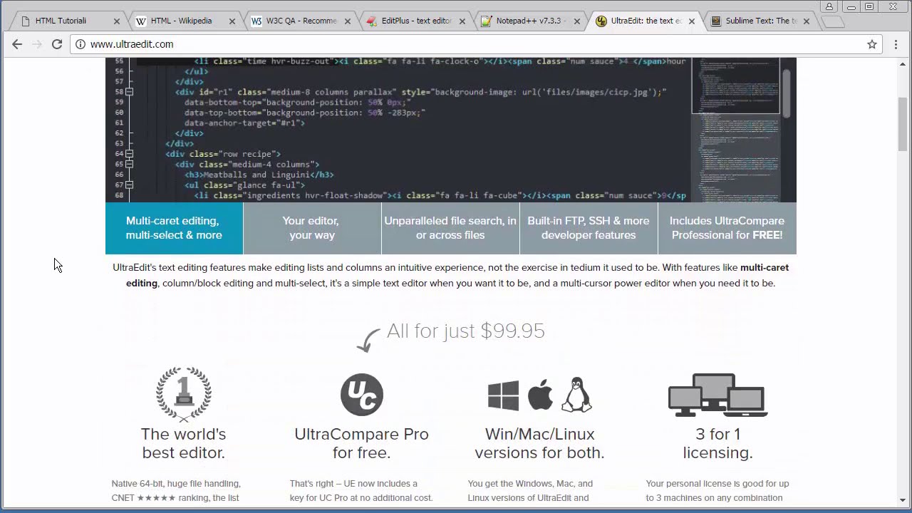Select Multi-caret editing feature tab
The width and height of the screenshot is (912, 513).
(174, 228)
